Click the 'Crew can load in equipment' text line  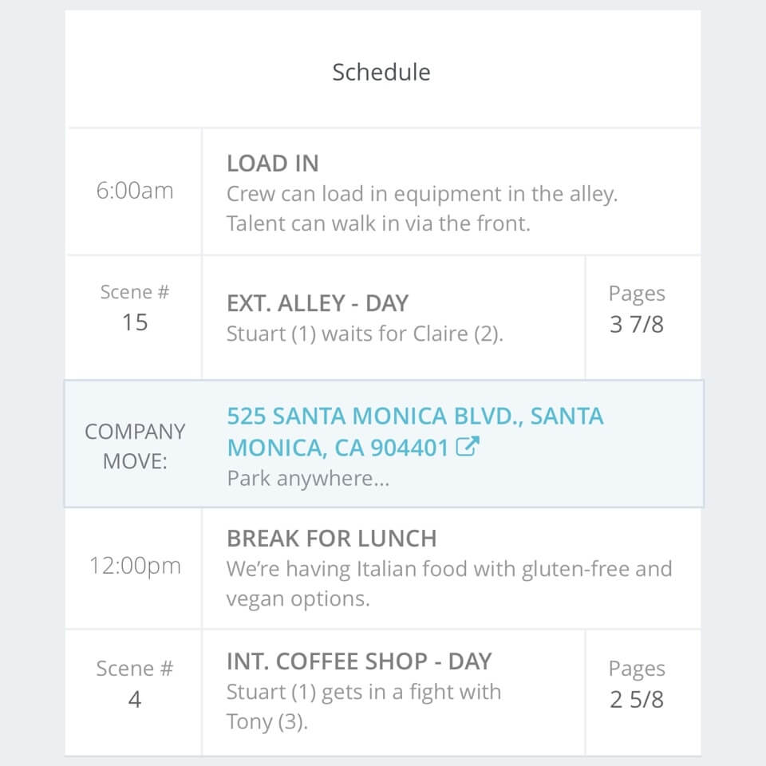[422, 194]
